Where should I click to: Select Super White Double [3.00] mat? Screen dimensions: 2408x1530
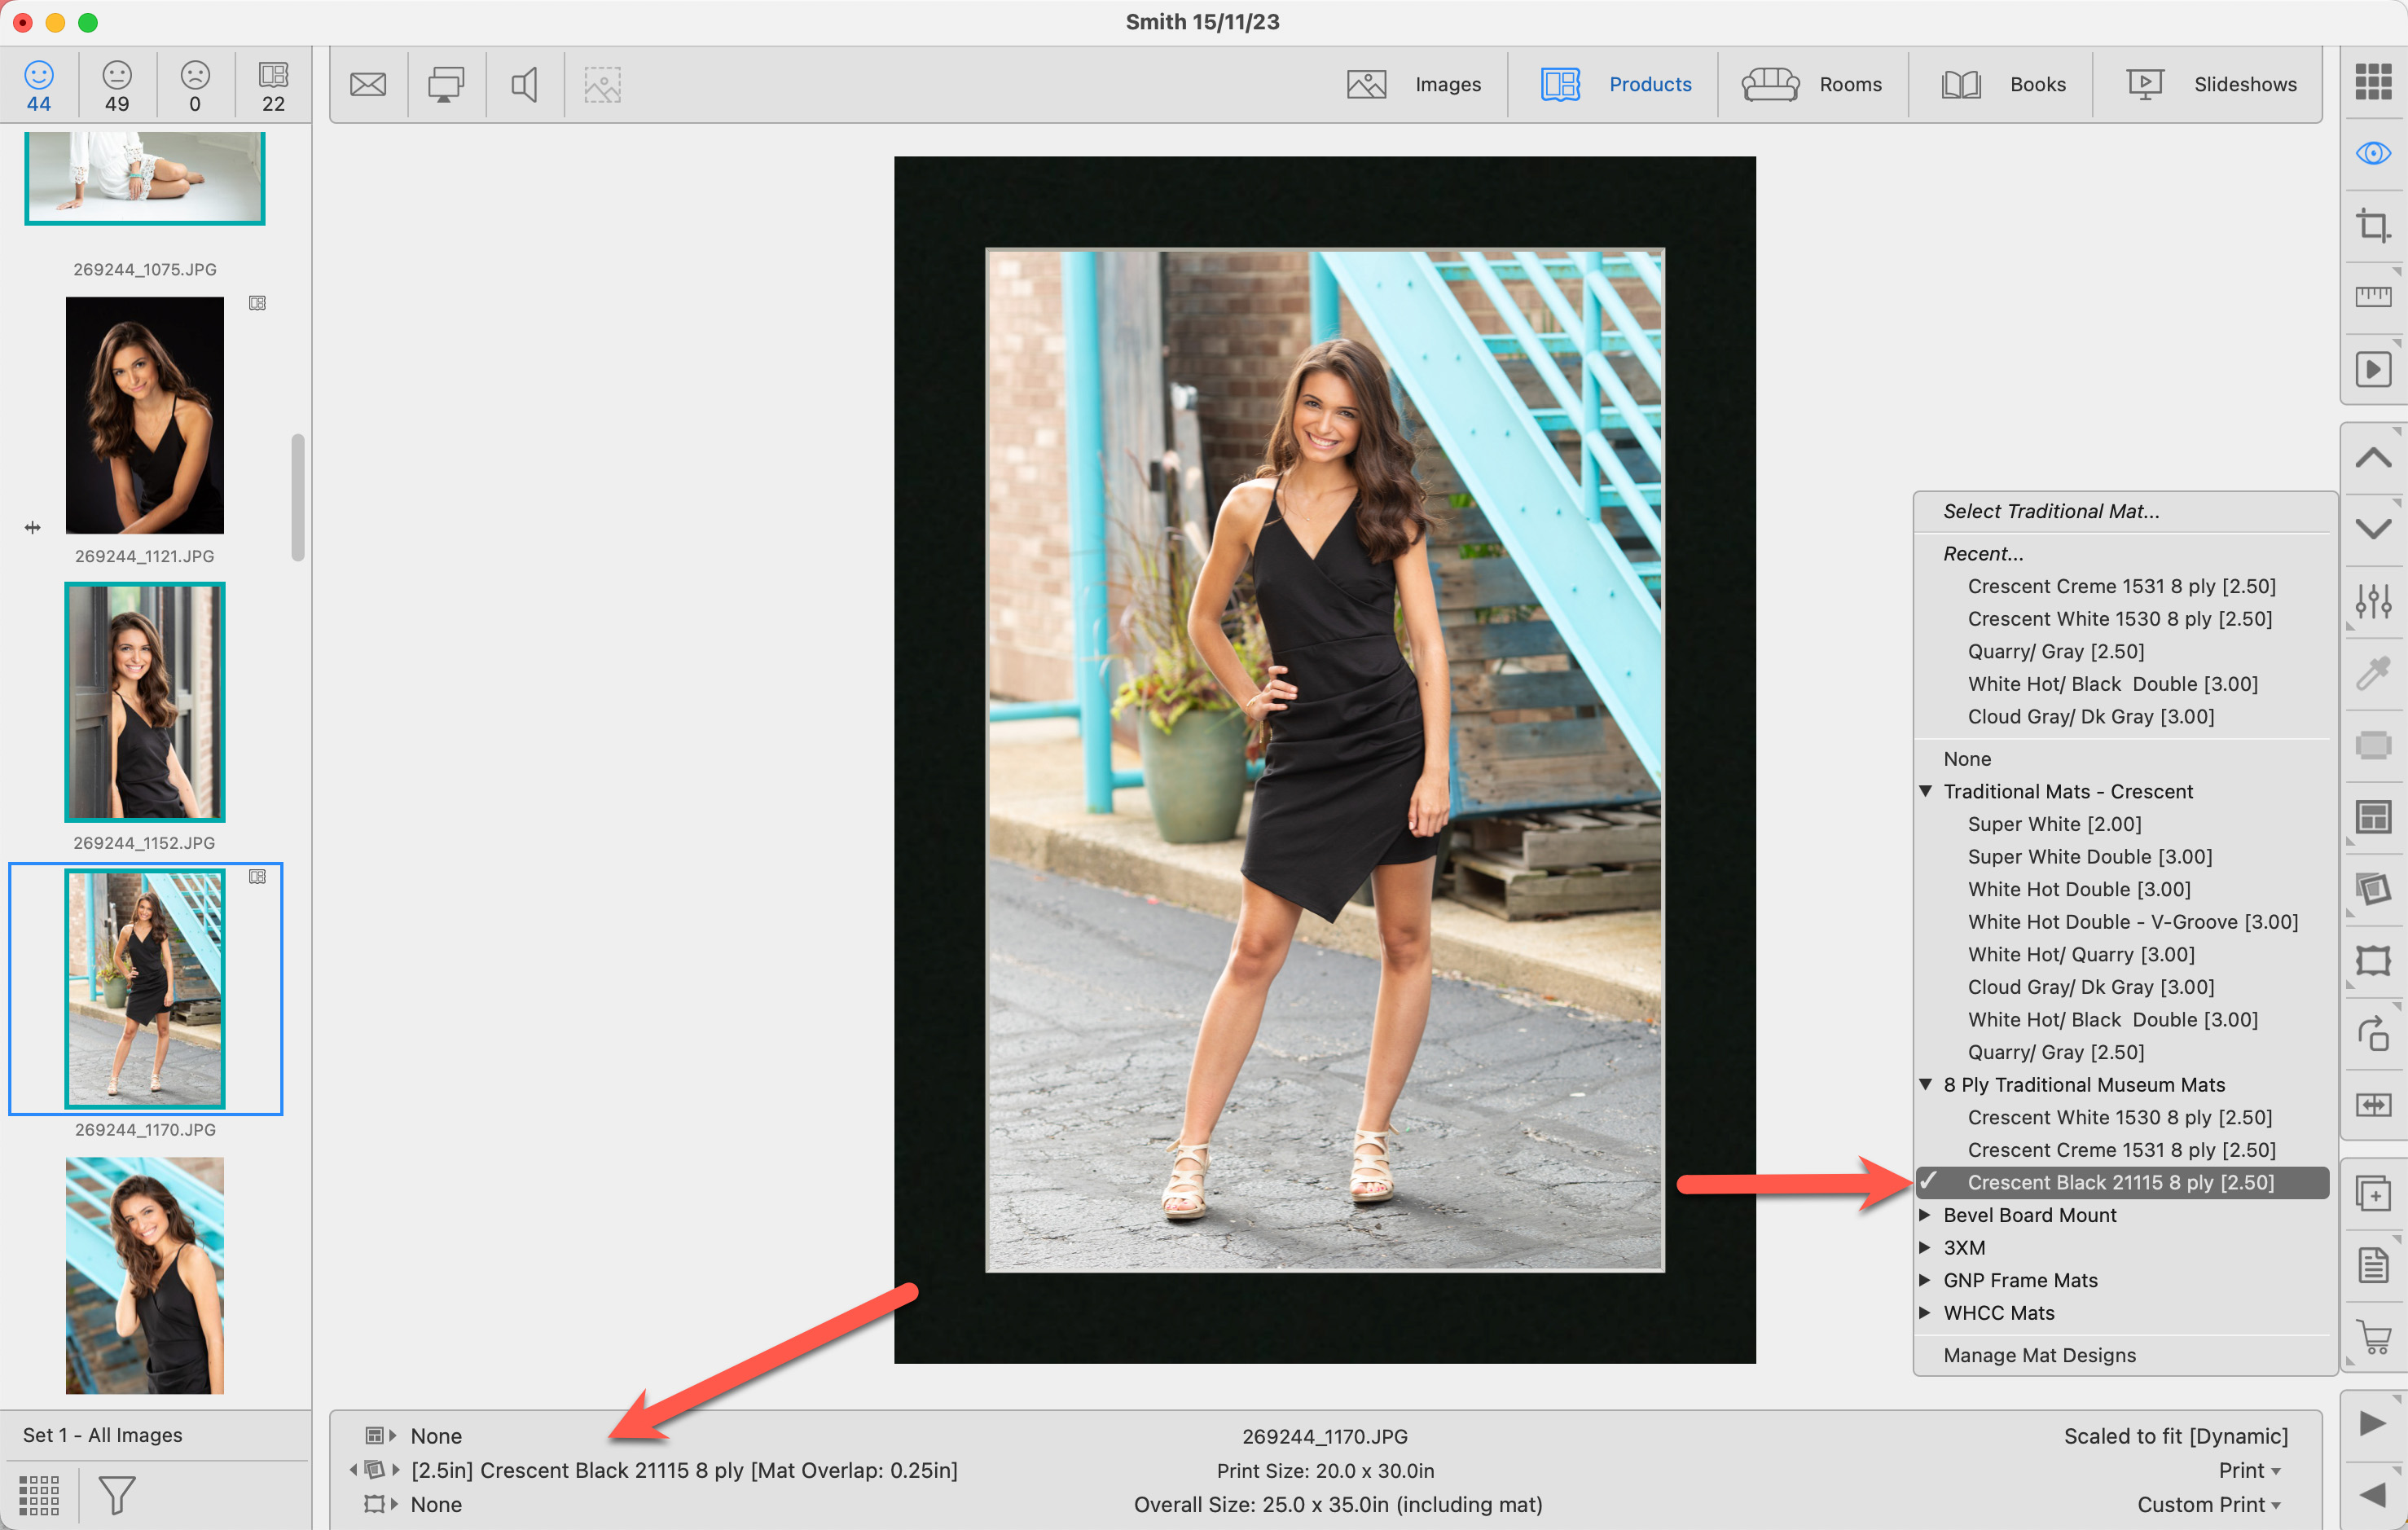pyautogui.click(x=2089, y=856)
